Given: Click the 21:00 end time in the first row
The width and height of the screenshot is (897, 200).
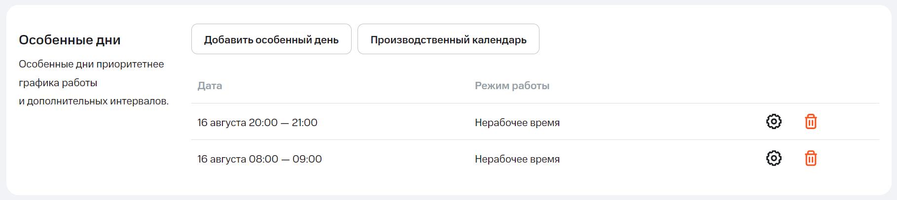Looking at the screenshot, I should [304, 123].
